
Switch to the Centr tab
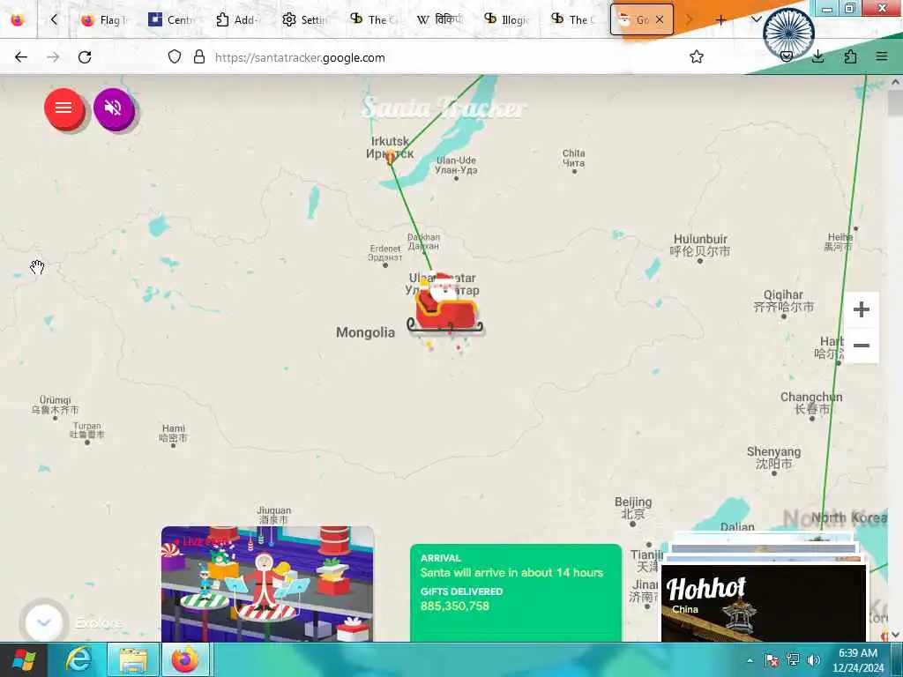point(170,19)
